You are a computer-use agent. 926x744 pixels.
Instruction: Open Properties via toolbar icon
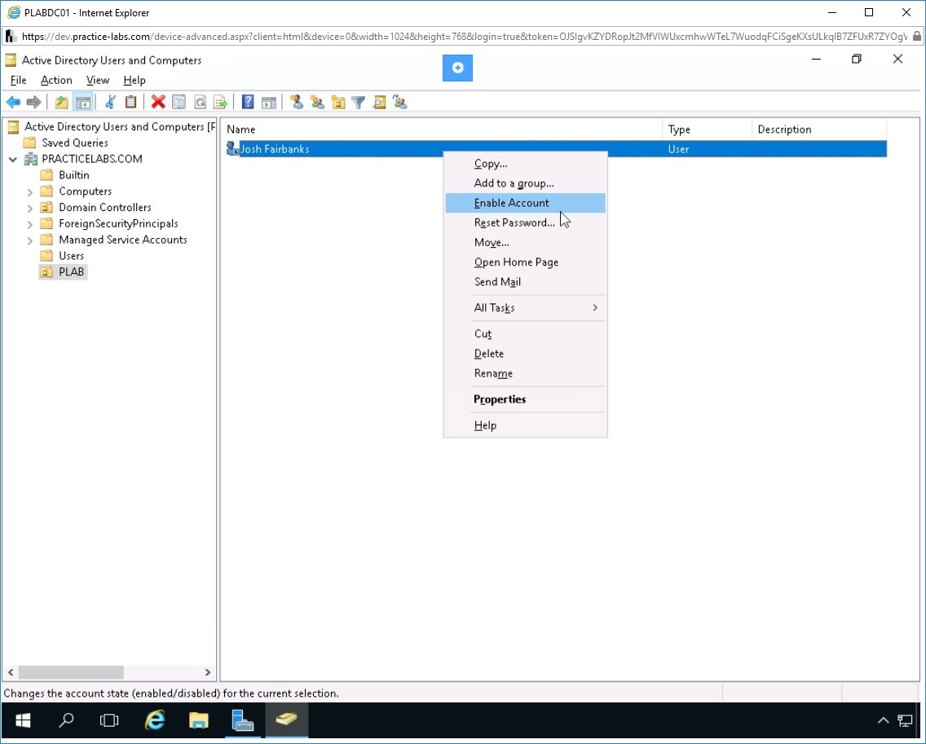pyautogui.click(x=179, y=102)
